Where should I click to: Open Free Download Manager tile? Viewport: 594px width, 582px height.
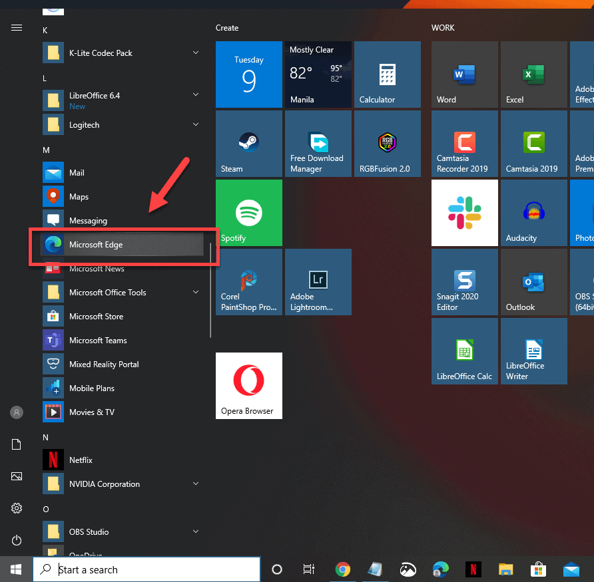click(318, 144)
